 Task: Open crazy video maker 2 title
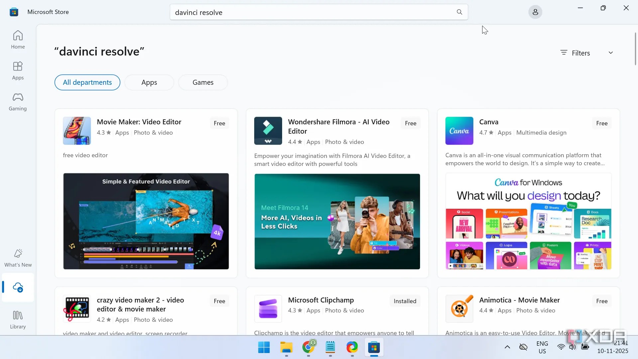tap(140, 304)
